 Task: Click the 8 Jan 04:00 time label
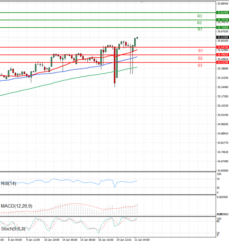coord(15,240)
